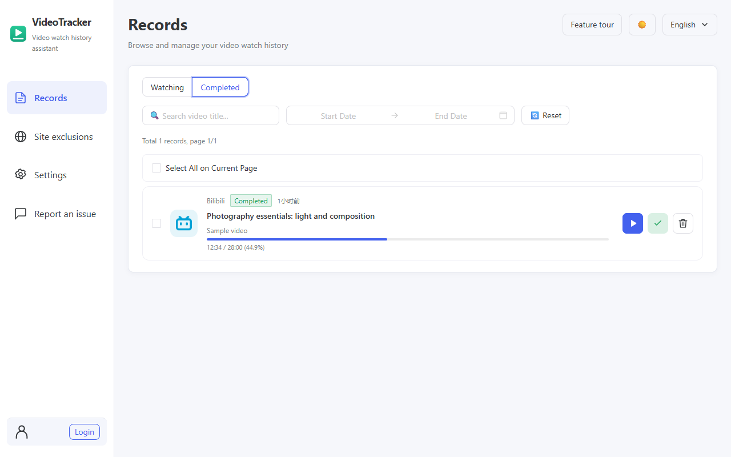731x457 pixels.
Task: Go to Settings in the sidebar
Action: pyautogui.click(x=57, y=175)
